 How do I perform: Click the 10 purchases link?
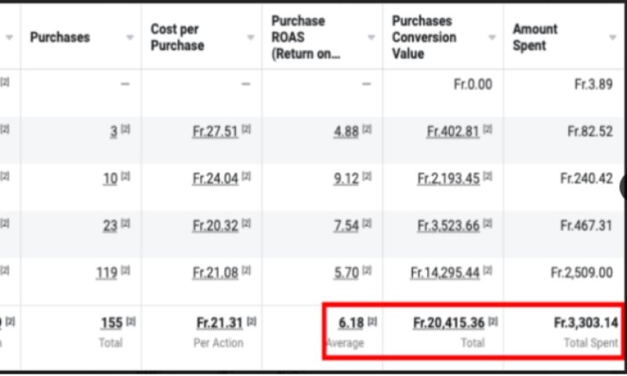click(110, 179)
